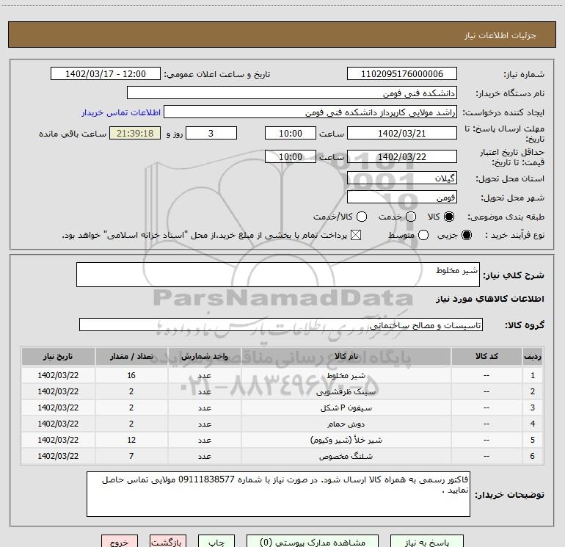
Task: Click the buyer name field دانشکده فنی فومن
Action: (292, 93)
